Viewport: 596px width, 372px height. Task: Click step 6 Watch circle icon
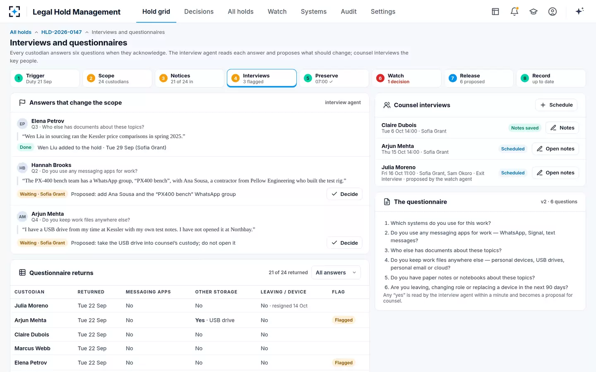pos(380,78)
